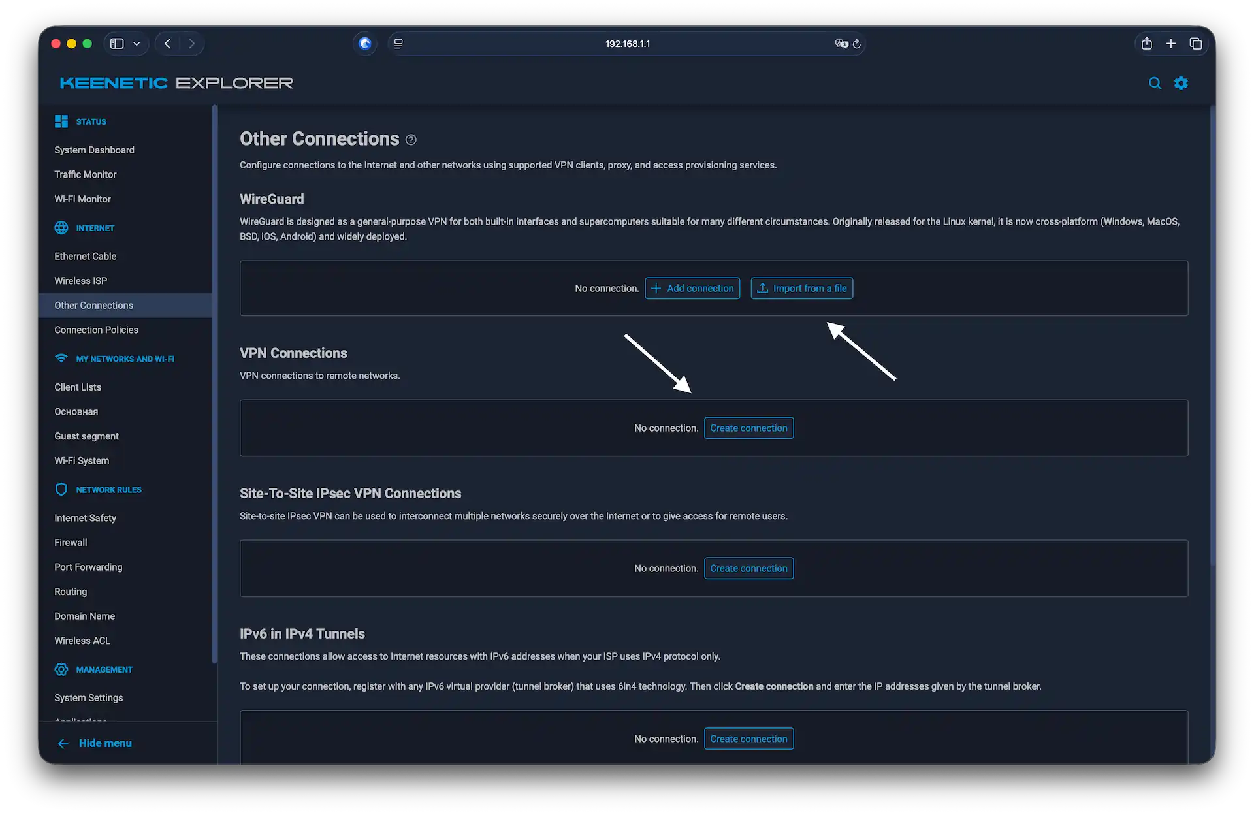Open Port Forwarding page
This screenshot has height=815, width=1254.
(88, 567)
